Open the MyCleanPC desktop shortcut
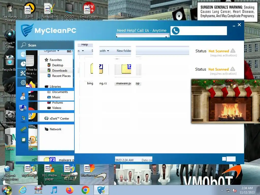The image size is (260, 195). coord(29,171)
